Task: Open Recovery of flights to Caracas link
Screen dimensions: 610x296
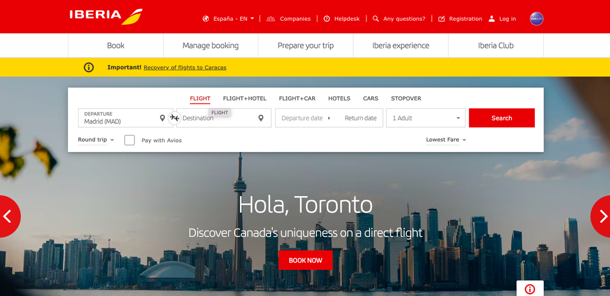Action: coord(185,68)
